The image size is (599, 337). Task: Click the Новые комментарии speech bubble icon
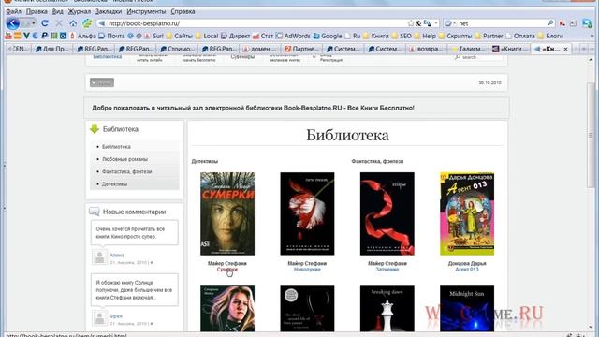(x=94, y=212)
